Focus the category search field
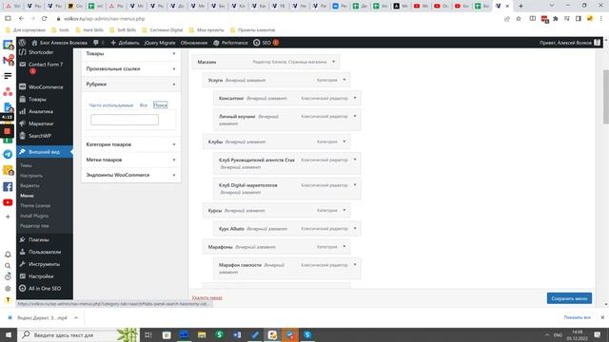The image size is (609, 342). point(125,120)
